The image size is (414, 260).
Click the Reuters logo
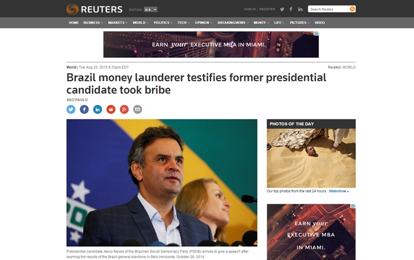[94, 9]
